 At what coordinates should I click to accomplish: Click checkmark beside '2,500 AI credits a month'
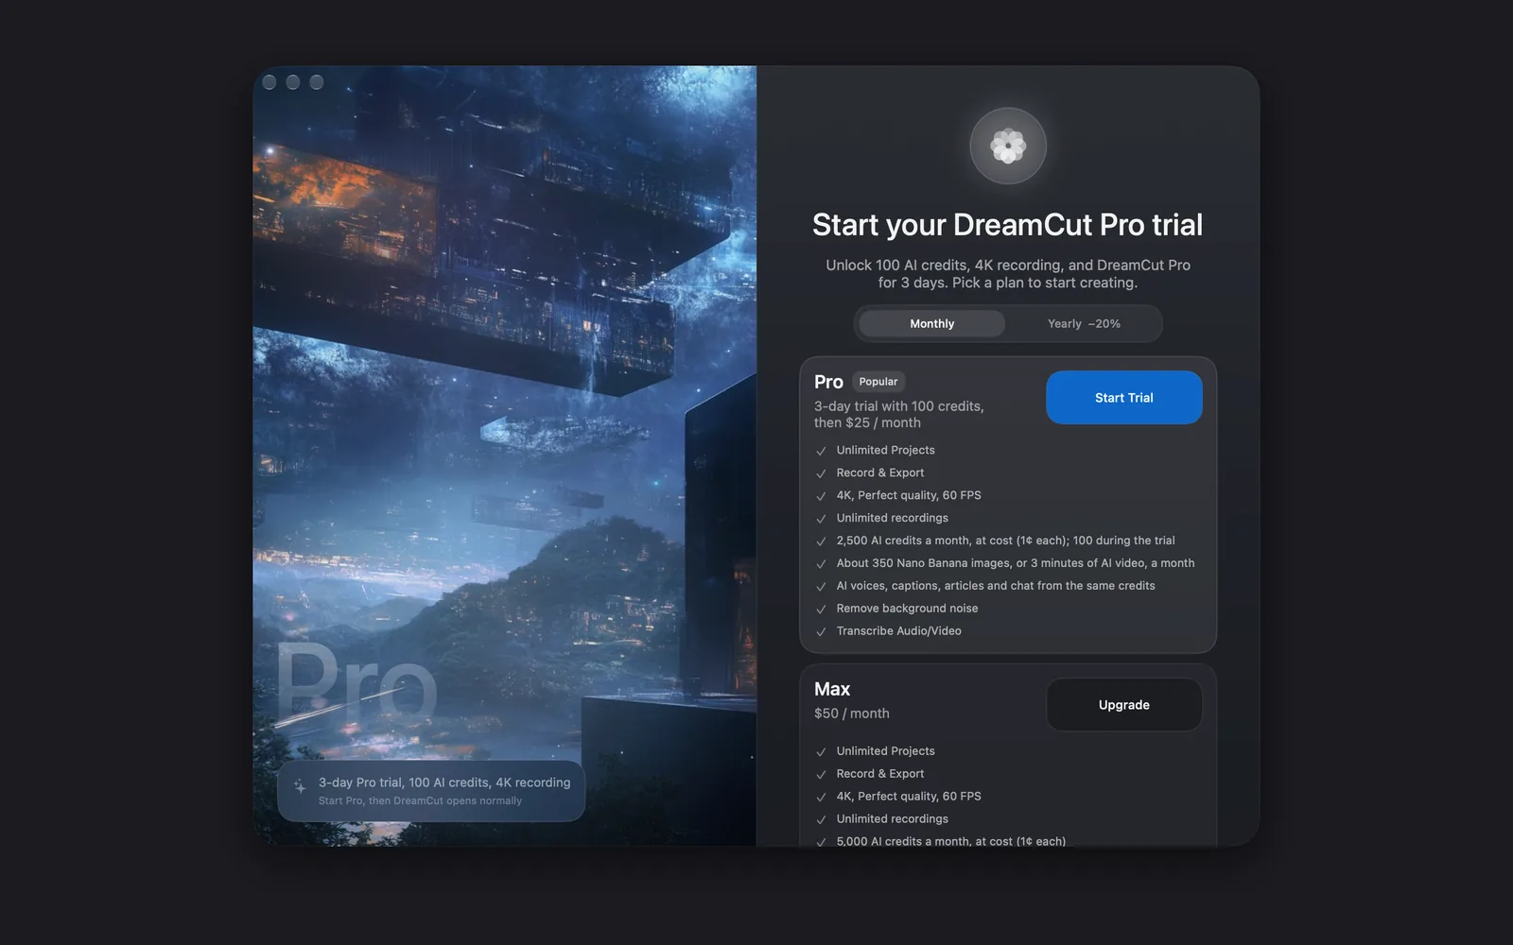coord(821,541)
